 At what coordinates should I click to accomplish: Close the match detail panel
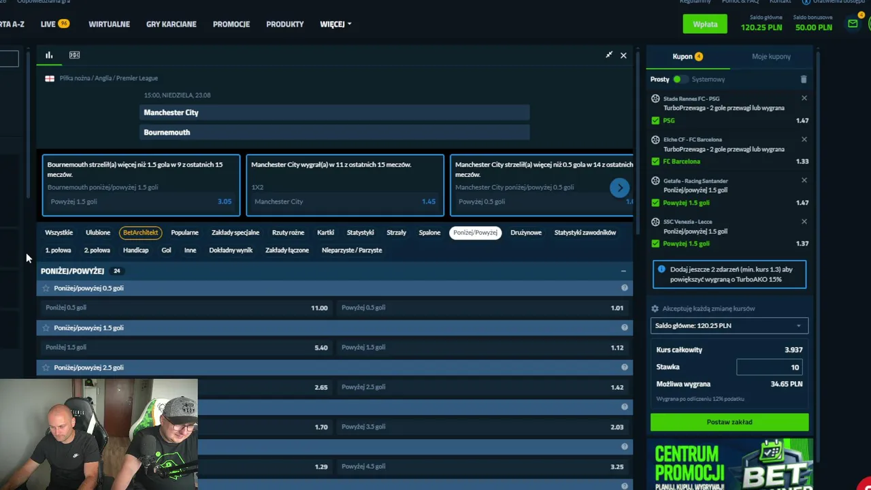[623, 55]
